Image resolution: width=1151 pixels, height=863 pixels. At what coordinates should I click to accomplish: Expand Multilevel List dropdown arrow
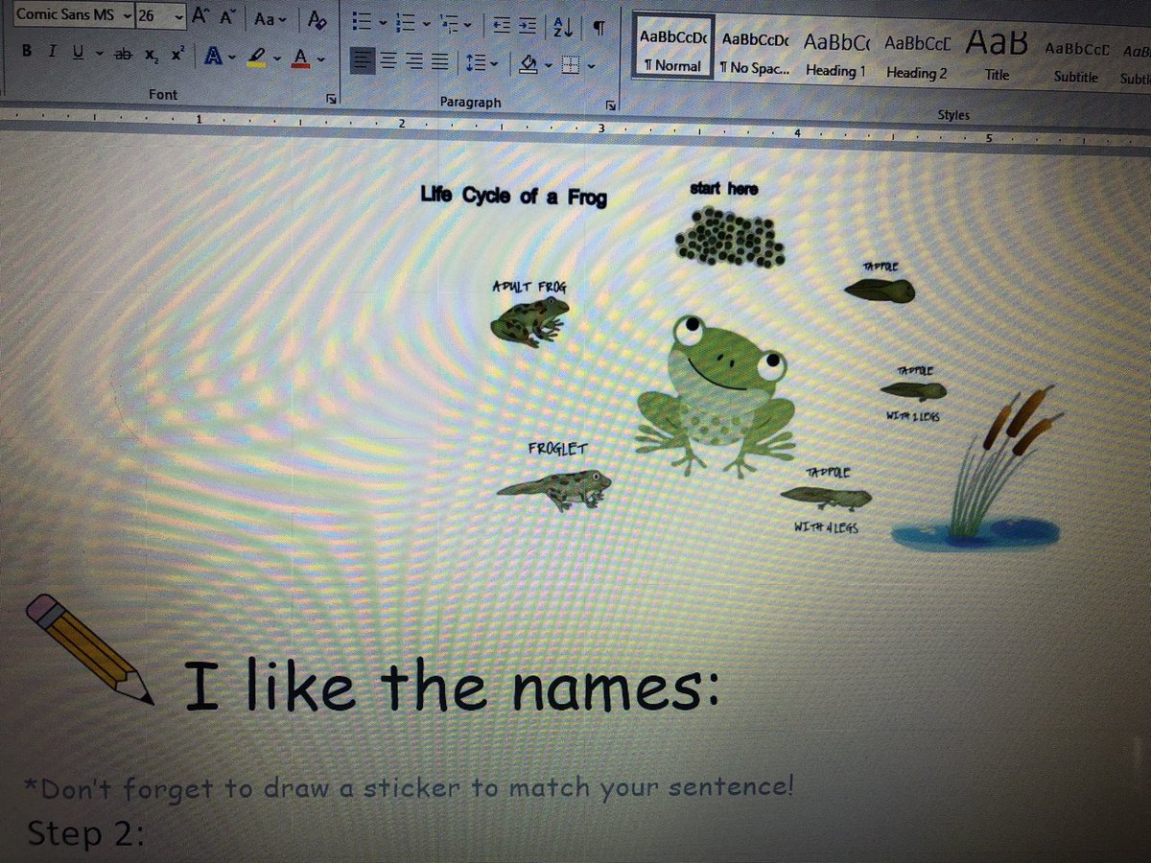point(467,26)
